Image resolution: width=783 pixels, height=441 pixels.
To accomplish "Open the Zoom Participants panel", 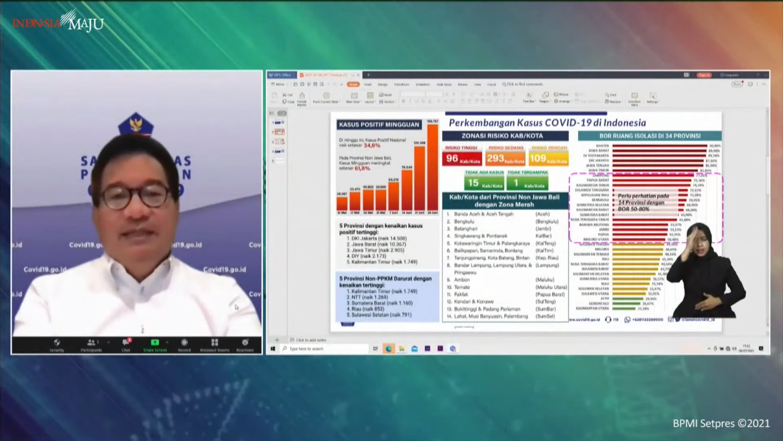I will 91,344.
